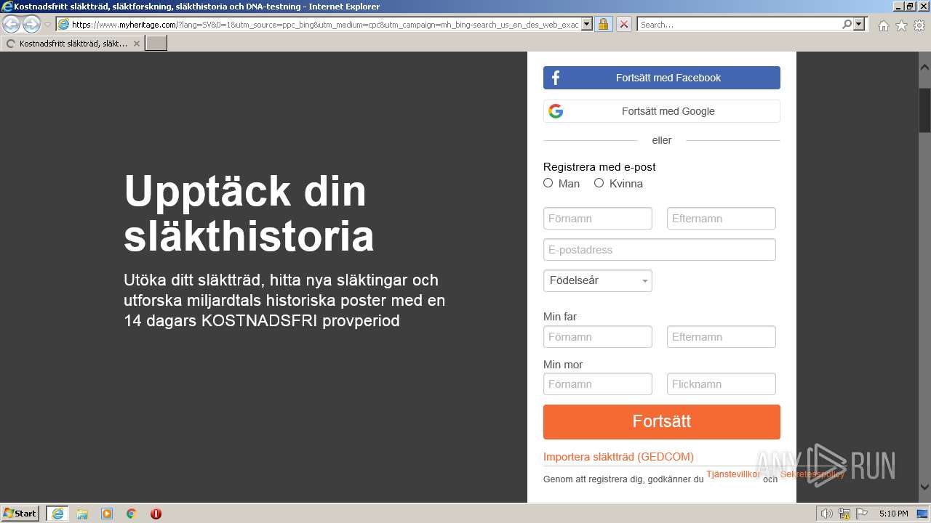Viewport: 931px width, 523px height.
Task: Select the Kvinna radio button
Action: point(599,183)
